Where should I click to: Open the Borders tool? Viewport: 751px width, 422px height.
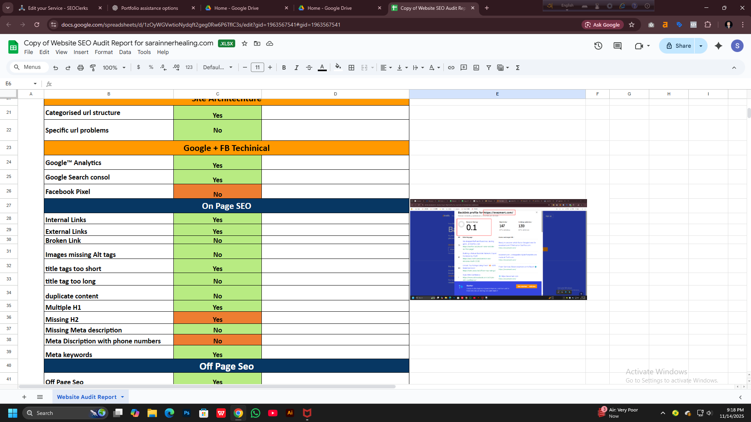point(351,68)
